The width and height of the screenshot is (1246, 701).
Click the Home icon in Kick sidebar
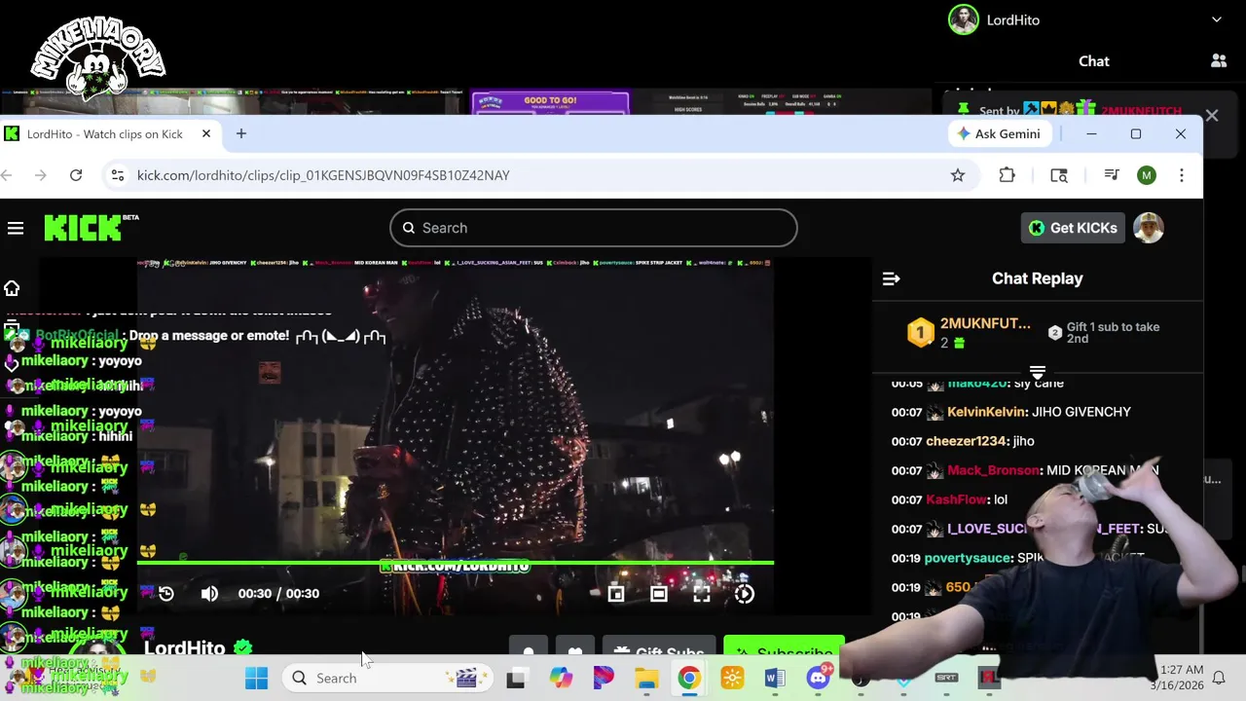click(12, 288)
